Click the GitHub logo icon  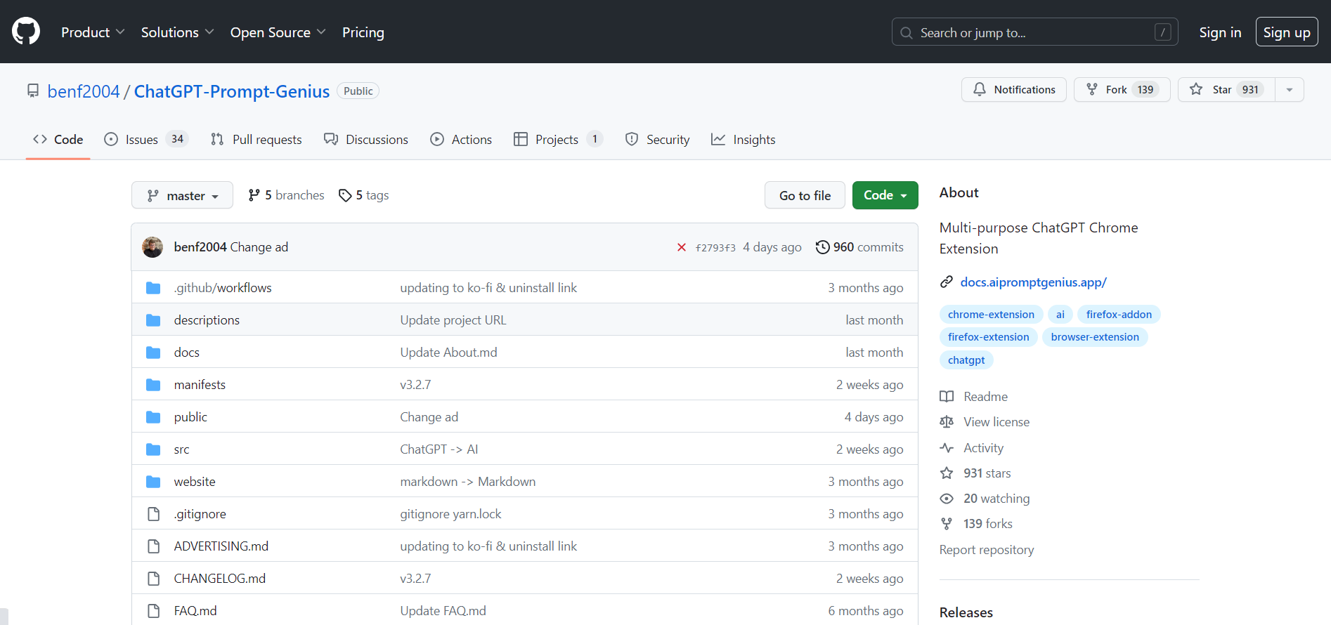point(26,32)
